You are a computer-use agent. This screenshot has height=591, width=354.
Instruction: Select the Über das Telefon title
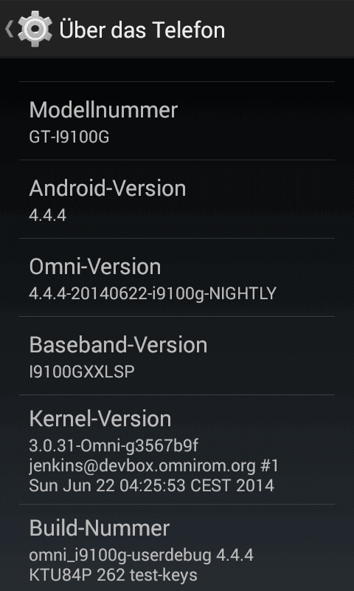click(142, 30)
